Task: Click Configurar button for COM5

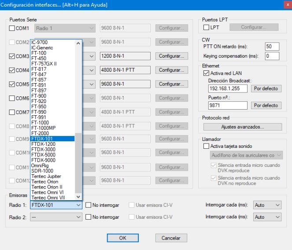Action: tap(172, 84)
